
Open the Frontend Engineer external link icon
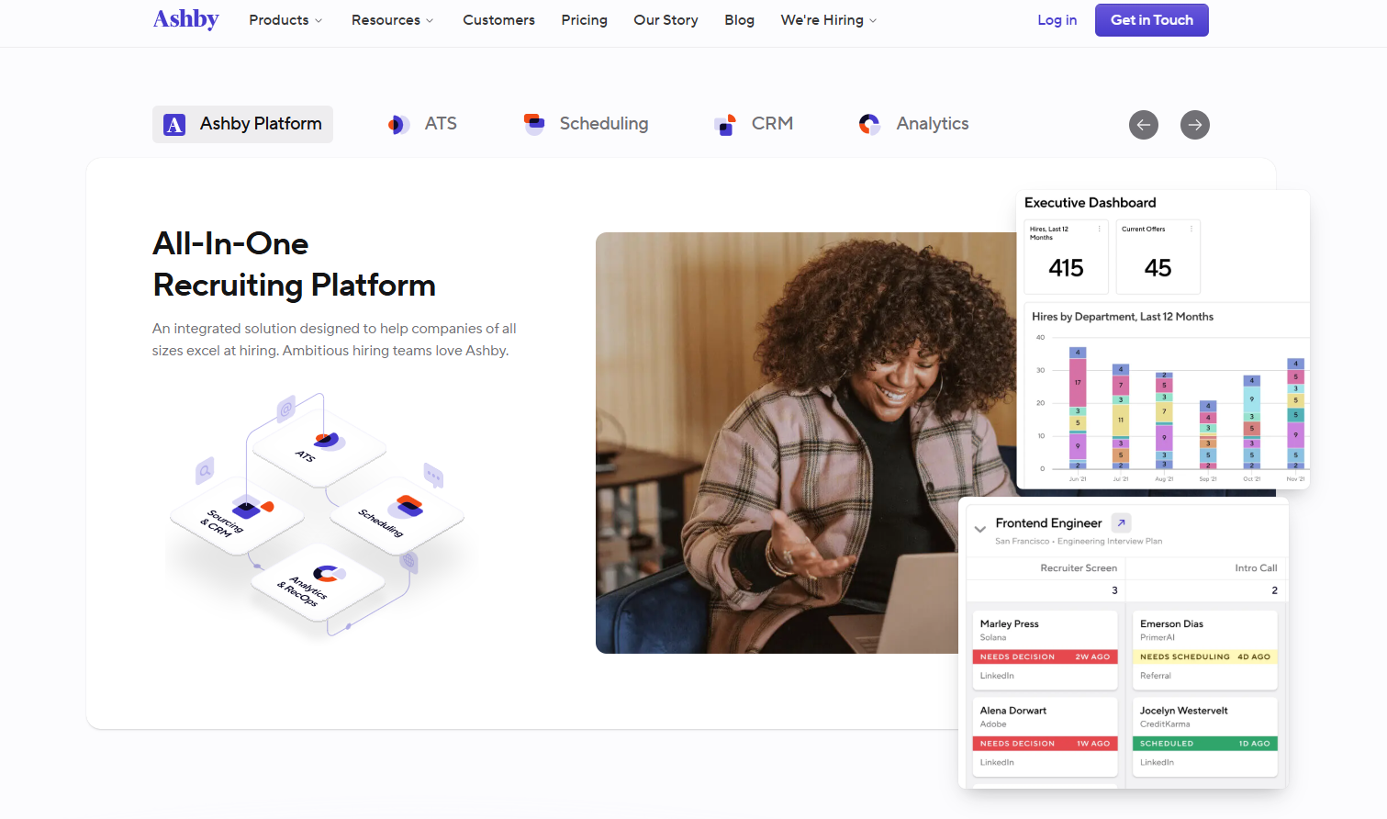tap(1121, 522)
